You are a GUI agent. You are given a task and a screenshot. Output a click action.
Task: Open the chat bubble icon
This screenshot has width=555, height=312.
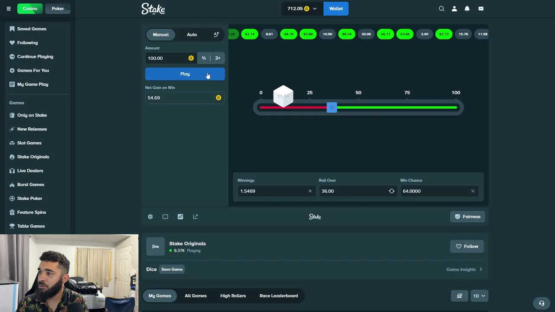(481, 9)
